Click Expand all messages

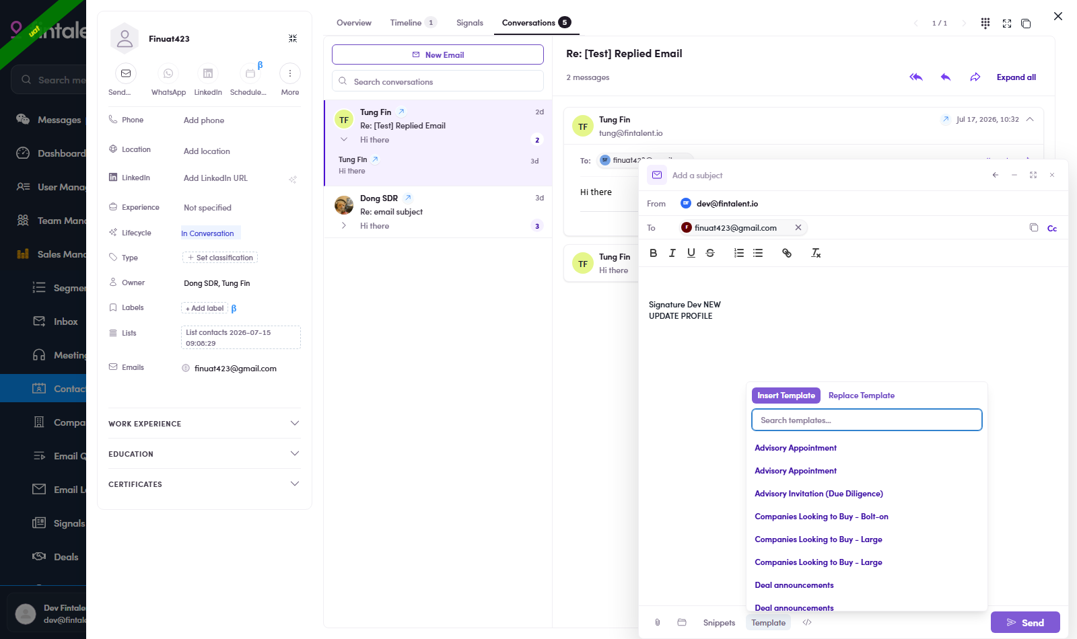point(1016,77)
